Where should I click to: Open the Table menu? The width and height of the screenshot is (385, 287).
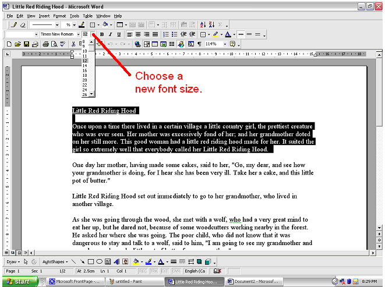click(87, 16)
